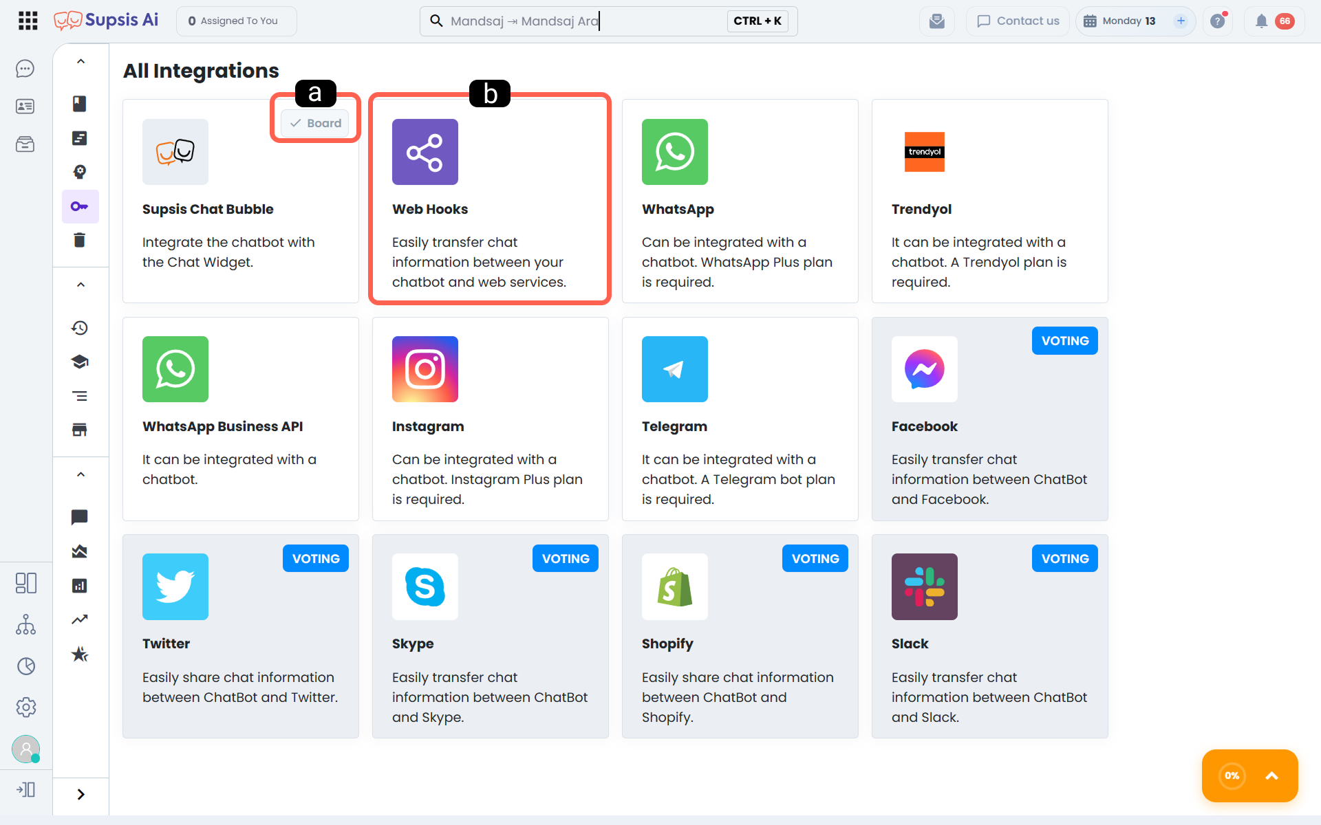1321x825 pixels.
Task: Click the CTRL + K shortcut button
Action: [758, 21]
